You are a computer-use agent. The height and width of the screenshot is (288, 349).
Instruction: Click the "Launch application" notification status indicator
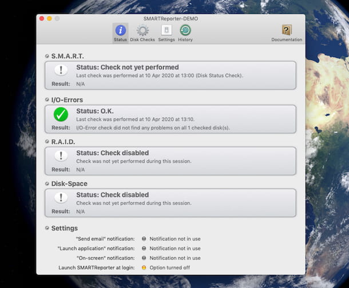pyautogui.click(x=144, y=249)
